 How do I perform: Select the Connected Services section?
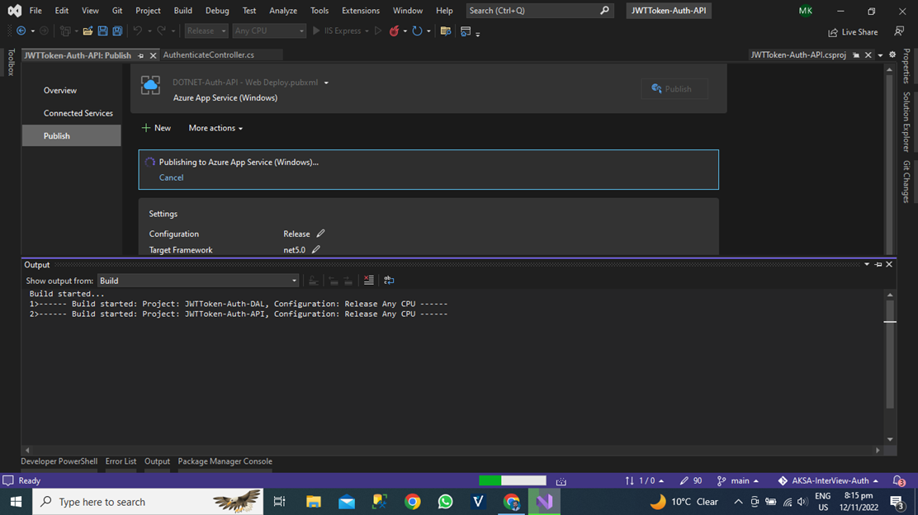point(78,113)
